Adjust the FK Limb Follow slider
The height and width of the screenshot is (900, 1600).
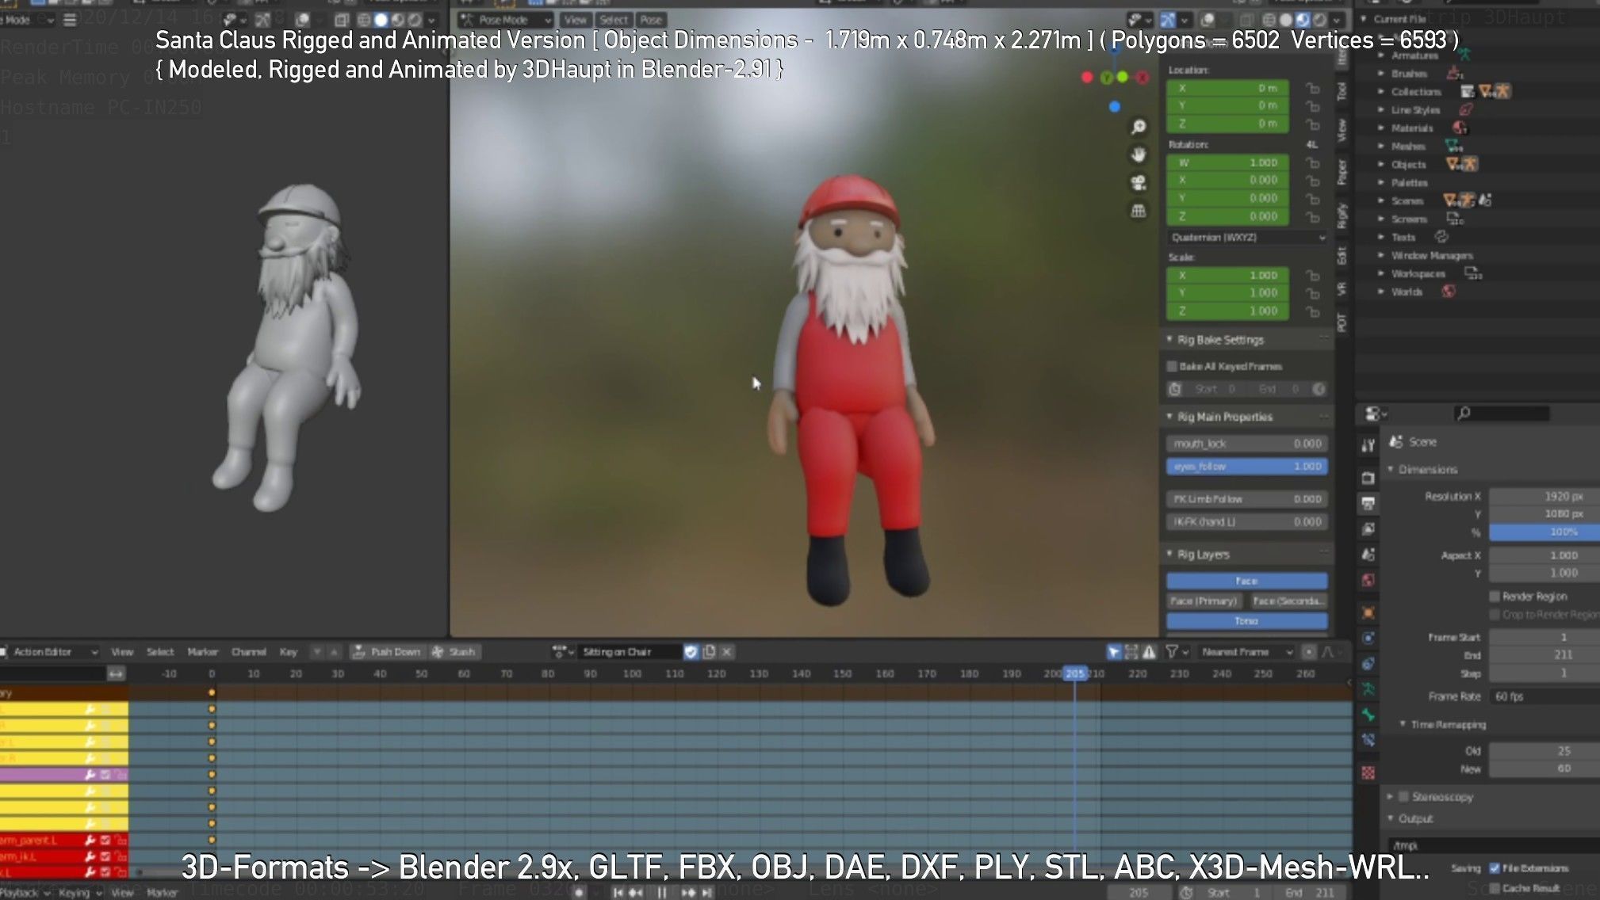[x=1246, y=499]
